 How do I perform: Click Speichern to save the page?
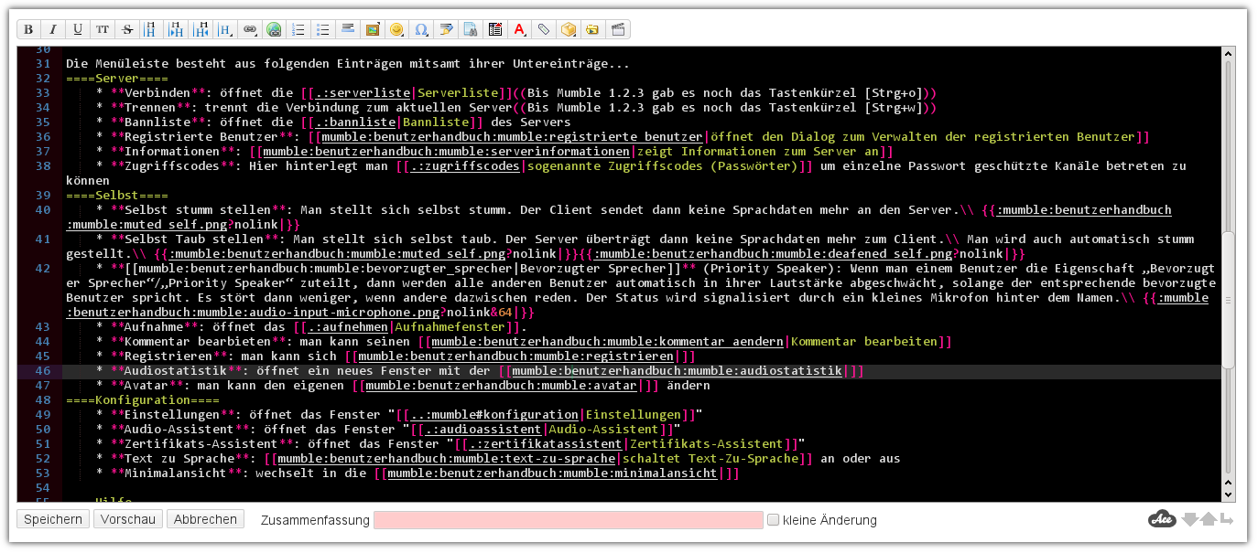tap(53, 519)
